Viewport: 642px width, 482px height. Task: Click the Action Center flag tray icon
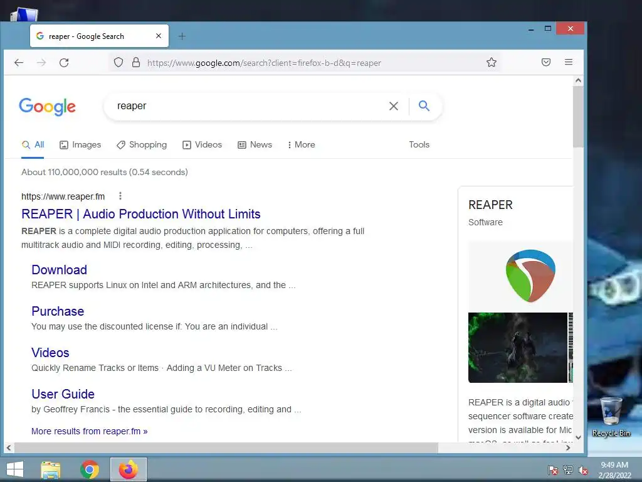click(553, 470)
